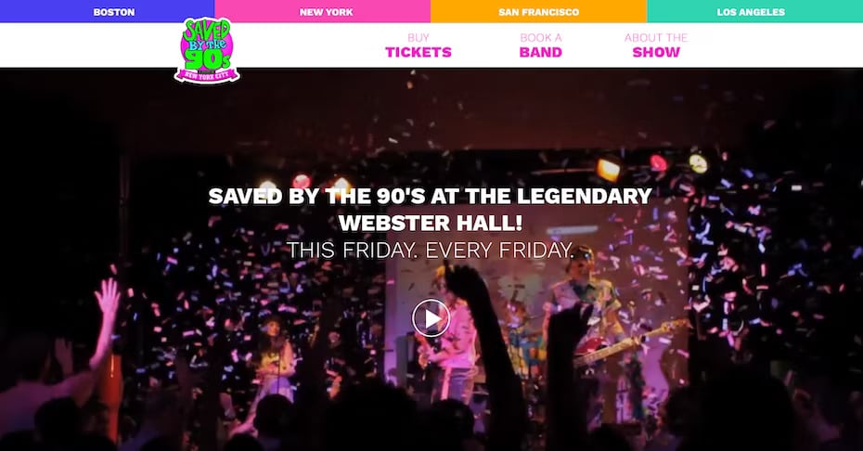The image size is (863, 451).
Task: Click the New York City ribbon on logo
Action: click(207, 75)
